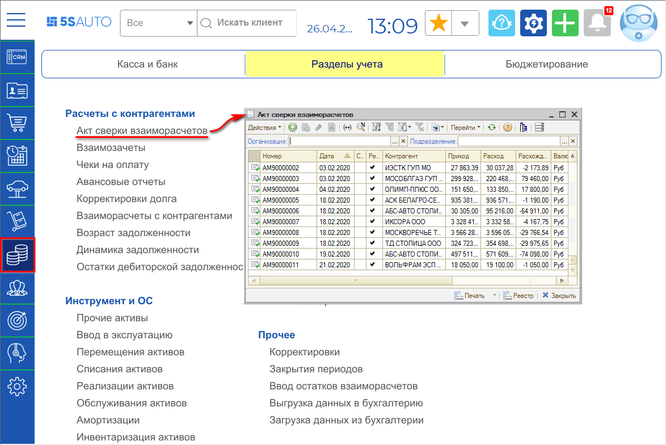Open help via the question mark icon

coord(507,127)
